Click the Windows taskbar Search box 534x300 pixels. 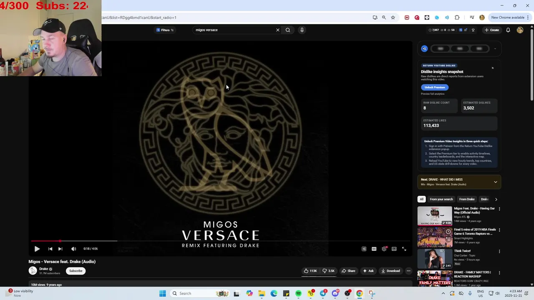pos(200,293)
